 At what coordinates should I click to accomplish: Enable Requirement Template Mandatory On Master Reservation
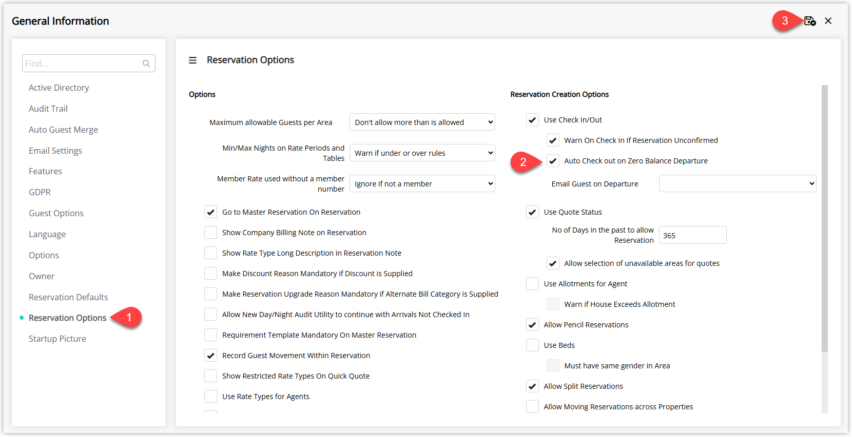tap(210, 335)
